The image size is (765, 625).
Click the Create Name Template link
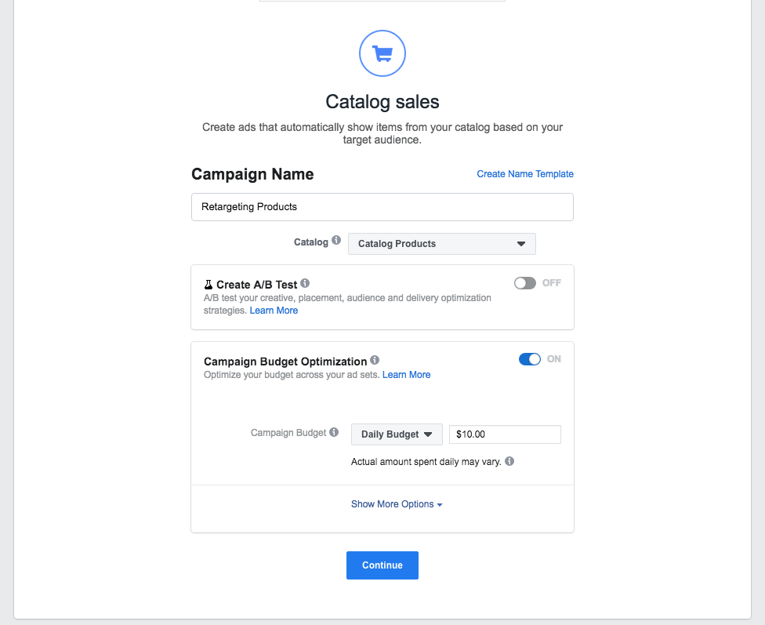pyautogui.click(x=525, y=174)
